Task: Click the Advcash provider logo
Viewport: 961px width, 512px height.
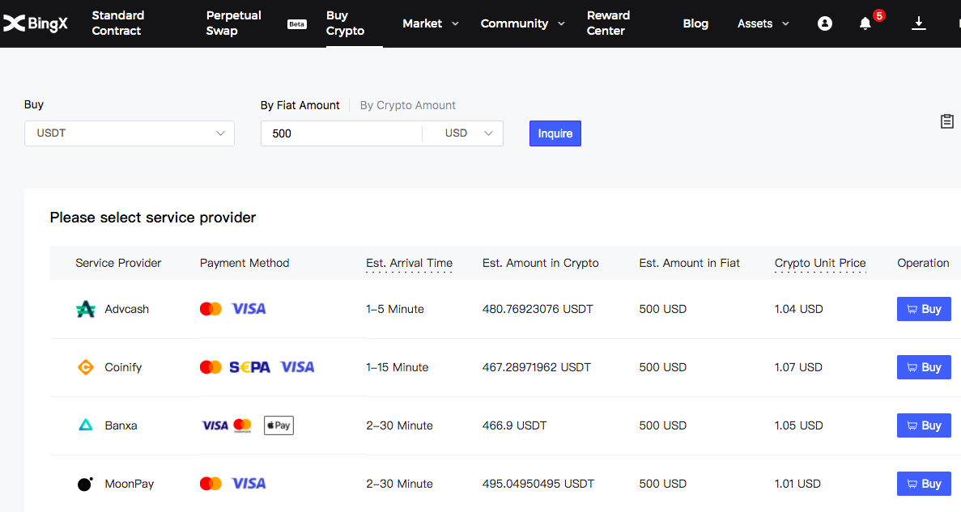Action: (86, 309)
